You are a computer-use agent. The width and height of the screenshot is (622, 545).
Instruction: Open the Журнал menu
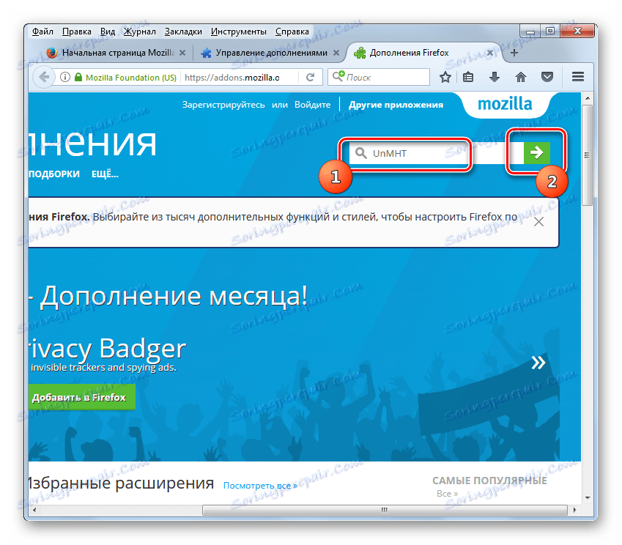(140, 31)
